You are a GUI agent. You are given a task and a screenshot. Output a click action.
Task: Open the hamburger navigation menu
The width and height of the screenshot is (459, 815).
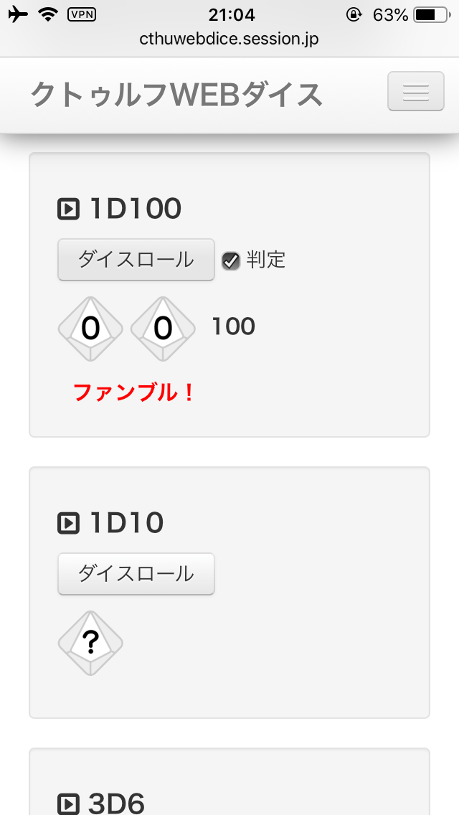pos(415,92)
